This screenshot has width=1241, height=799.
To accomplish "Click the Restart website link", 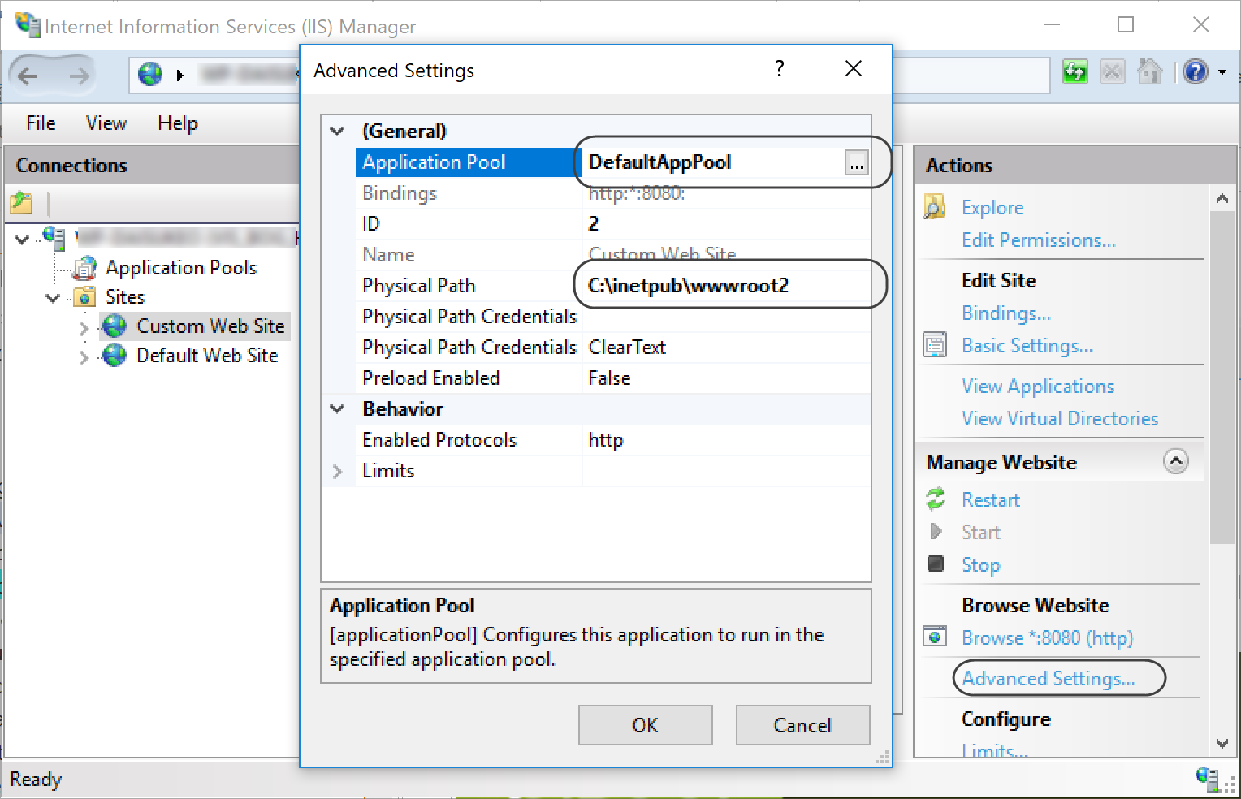I will (991, 500).
